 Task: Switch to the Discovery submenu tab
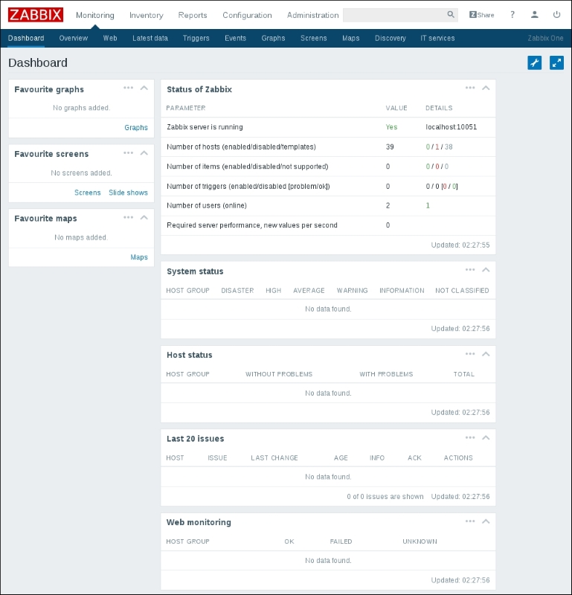coord(391,38)
